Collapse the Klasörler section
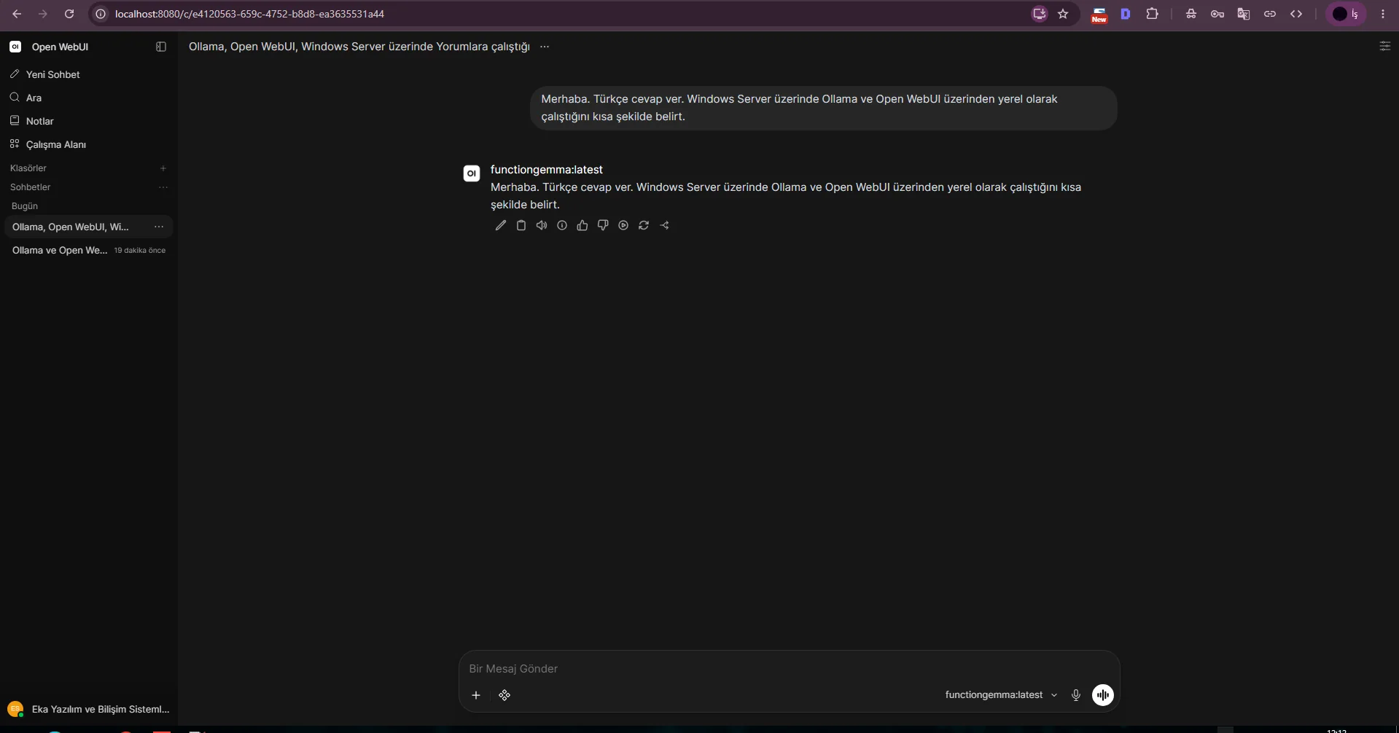This screenshot has width=1399, height=733. click(x=28, y=168)
